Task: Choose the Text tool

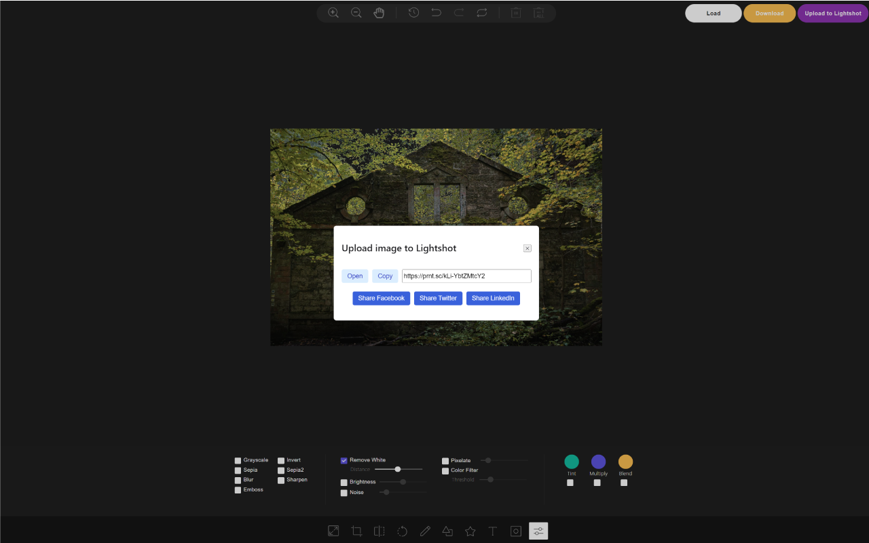Action: click(x=493, y=530)
